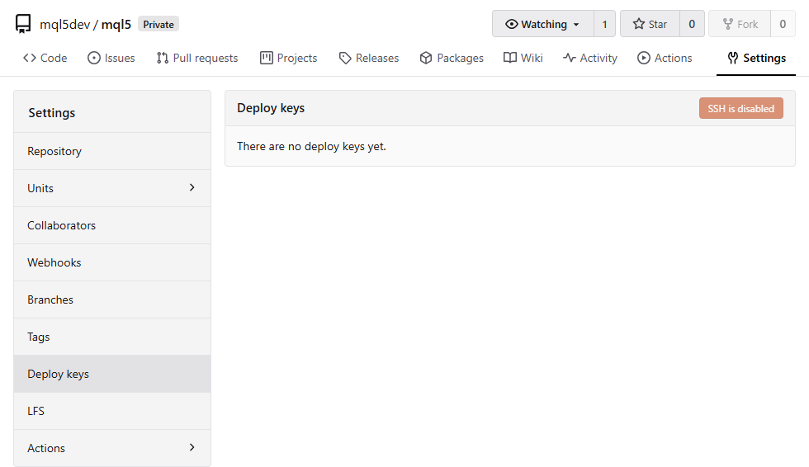Star the repository
The width and height of the screenshot is (809, 467).
click(651, 24)
